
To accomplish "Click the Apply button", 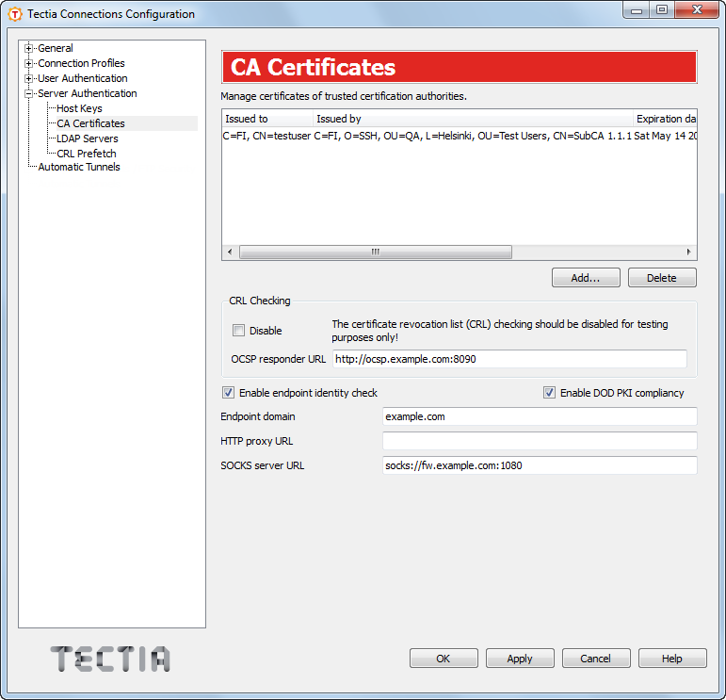I will pos(520,659).
